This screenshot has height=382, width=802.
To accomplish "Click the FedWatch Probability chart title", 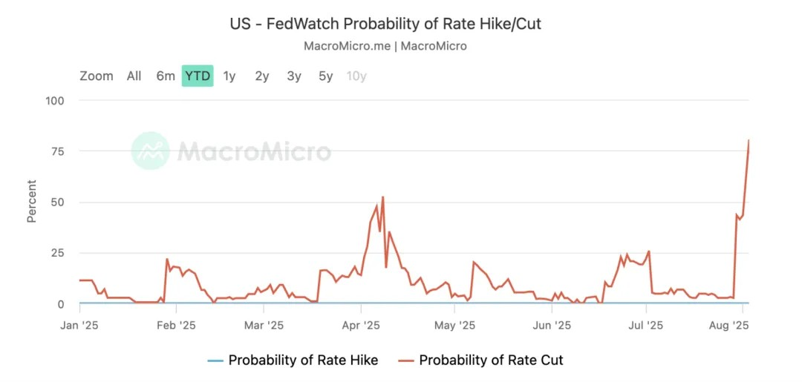I will [385, 24].
